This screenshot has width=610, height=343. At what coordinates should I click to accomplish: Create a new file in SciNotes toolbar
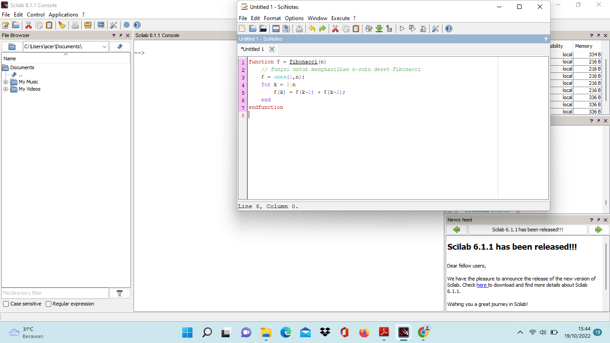[x=242, y=29]
